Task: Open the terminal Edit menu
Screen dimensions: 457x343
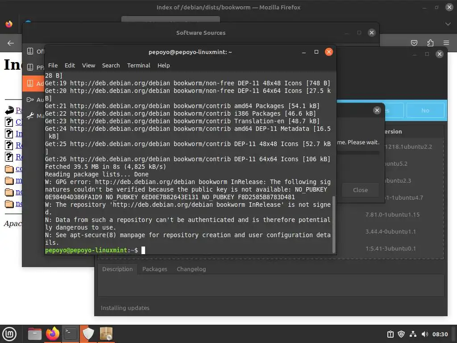Action: [x=70, y=65]
